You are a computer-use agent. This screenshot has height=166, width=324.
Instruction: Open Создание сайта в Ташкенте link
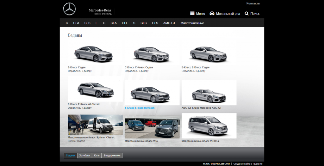tap(248, 164)
